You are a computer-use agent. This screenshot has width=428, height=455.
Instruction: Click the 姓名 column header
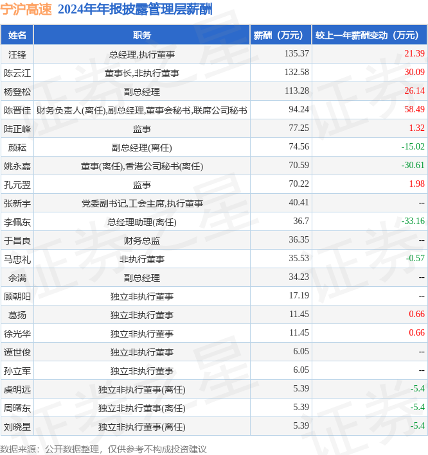click(17, 35)
